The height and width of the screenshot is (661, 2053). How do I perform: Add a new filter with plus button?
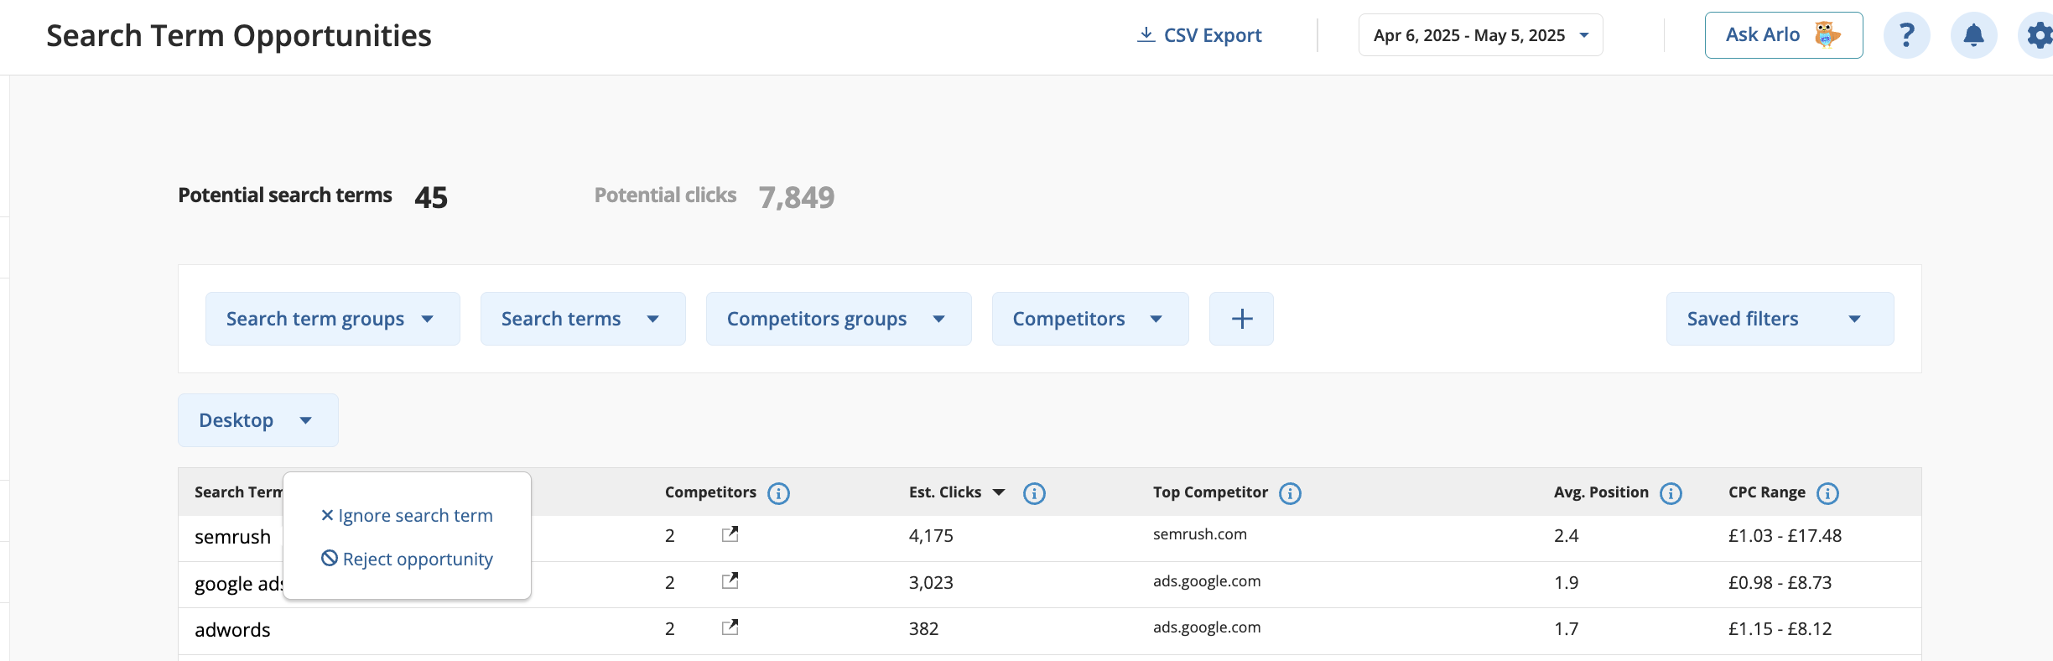coord(1241,319)
